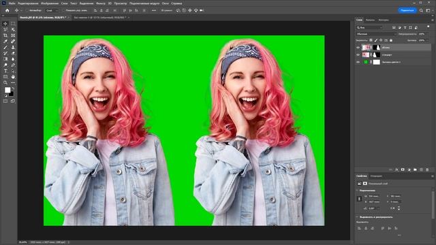436x245 pixels.
Task: Toggle the Автовыбор checkbox
Action: (27, 11)
